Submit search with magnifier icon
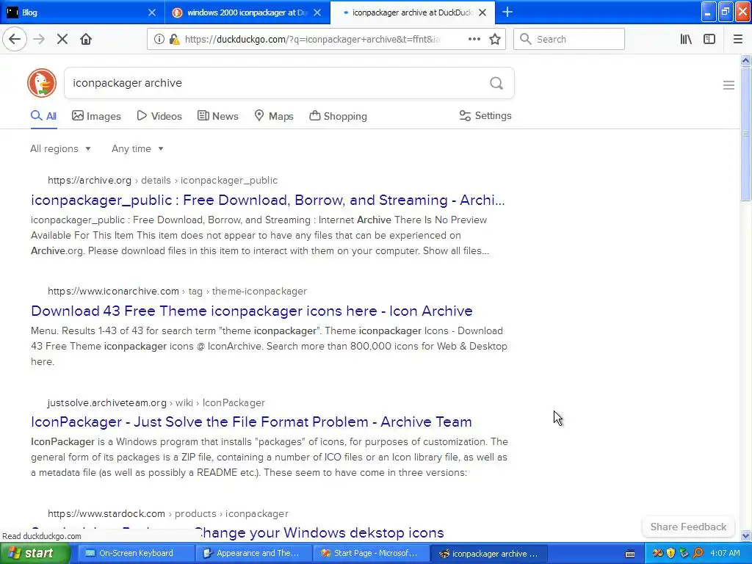This screenshot has height=564, width=752. (496, 84)
